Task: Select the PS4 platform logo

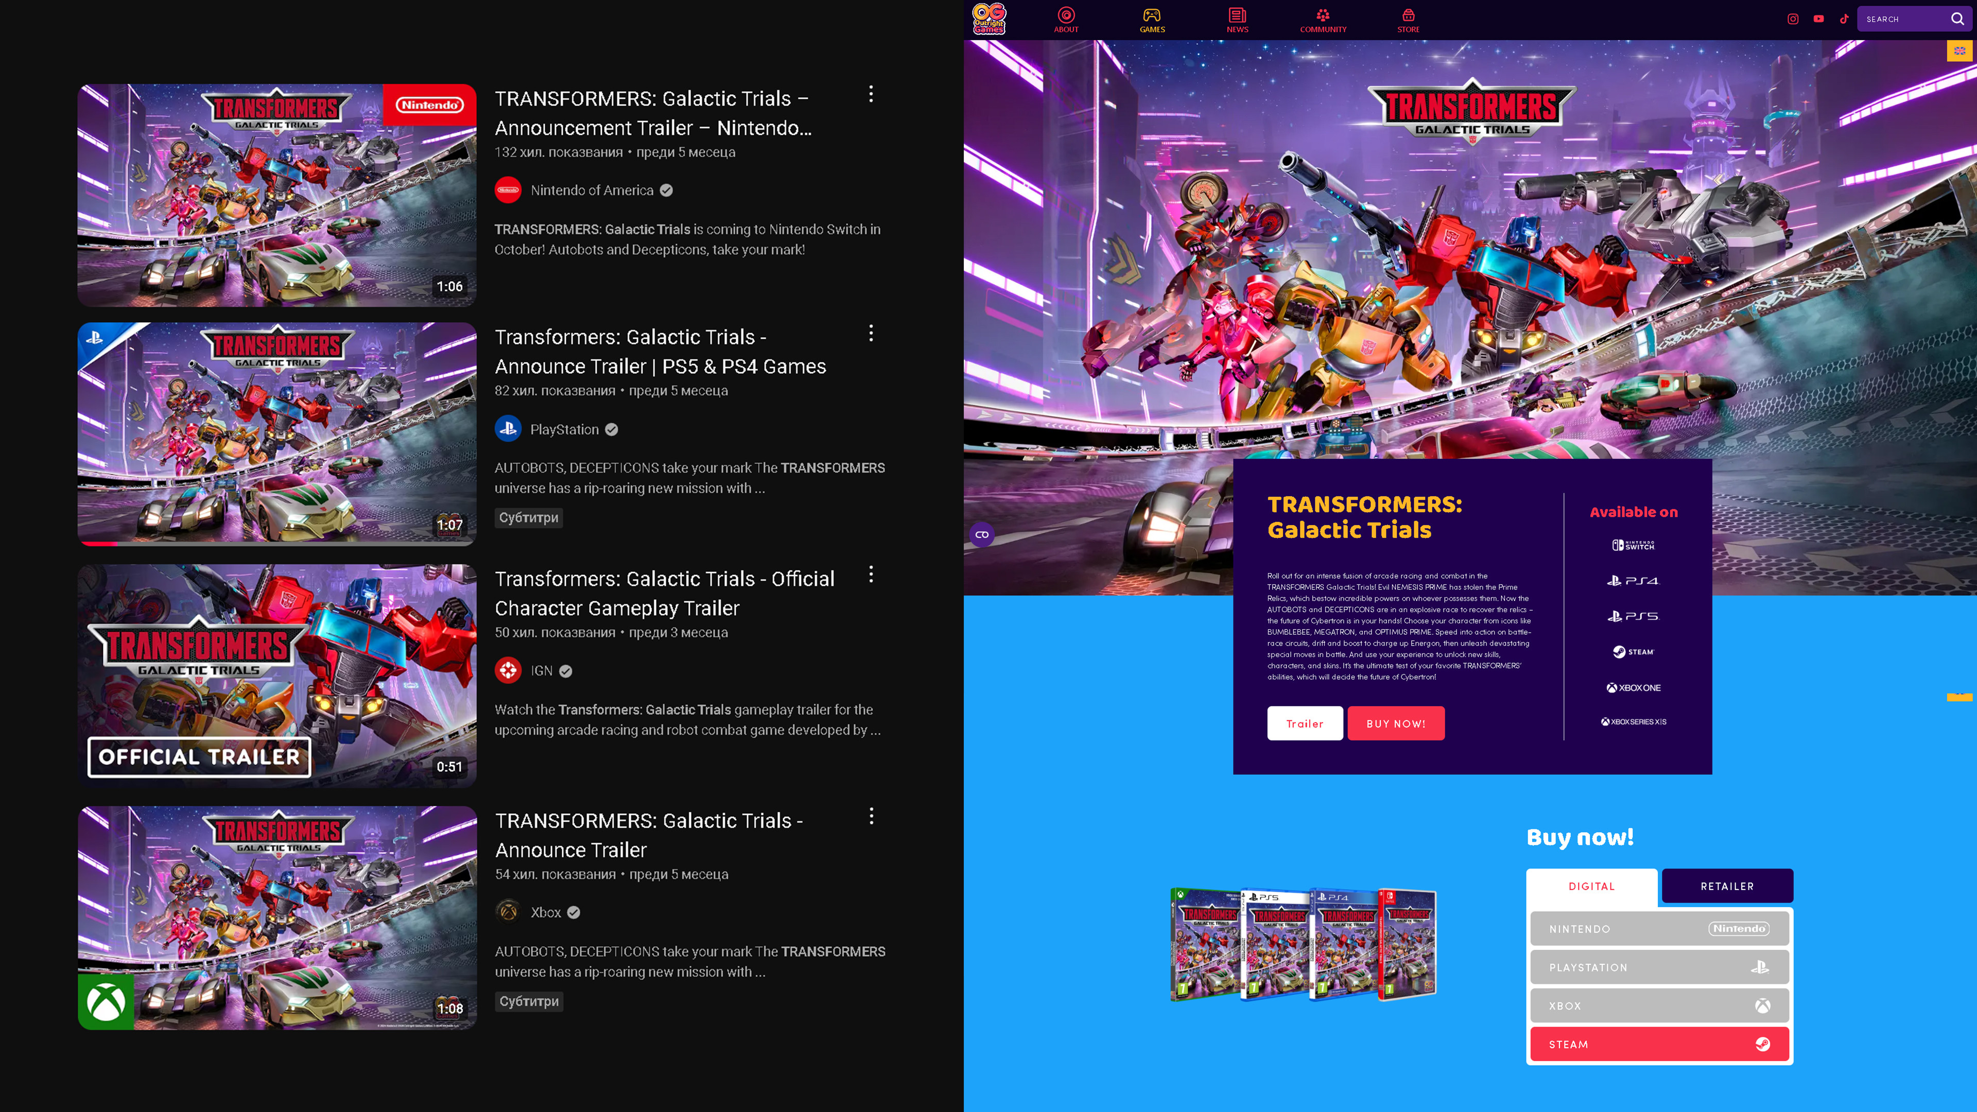Action: click(1633, 581)
